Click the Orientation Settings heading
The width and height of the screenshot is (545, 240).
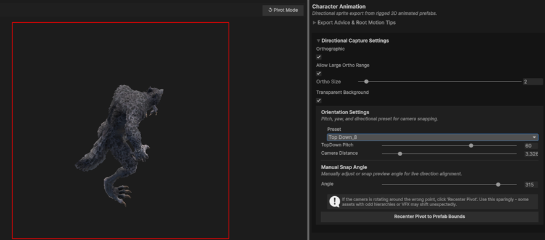(345, 112)
